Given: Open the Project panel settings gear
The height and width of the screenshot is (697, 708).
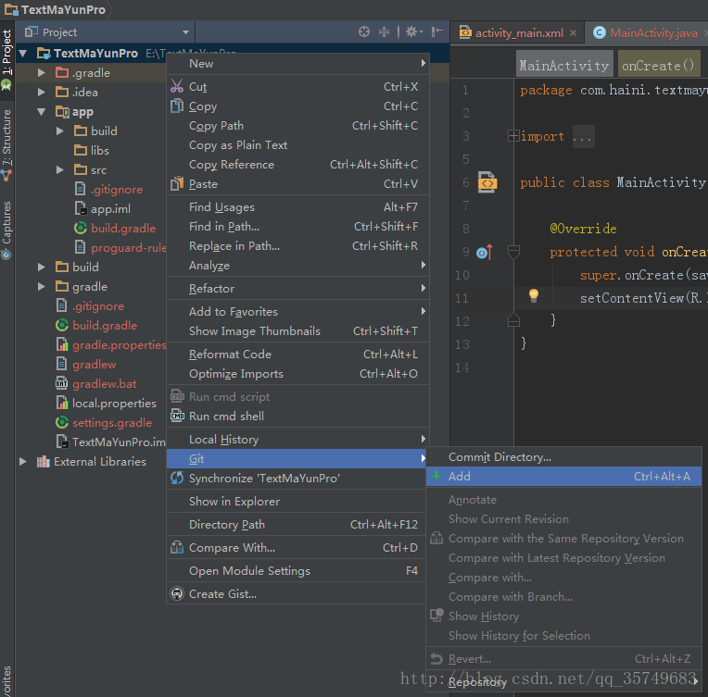Looking at the screenshot, I should point(413,31).
